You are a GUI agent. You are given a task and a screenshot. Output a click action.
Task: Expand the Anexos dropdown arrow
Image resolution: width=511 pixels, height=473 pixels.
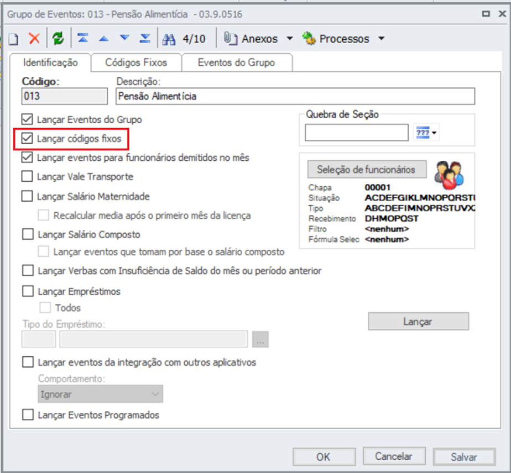click(289, 39)
